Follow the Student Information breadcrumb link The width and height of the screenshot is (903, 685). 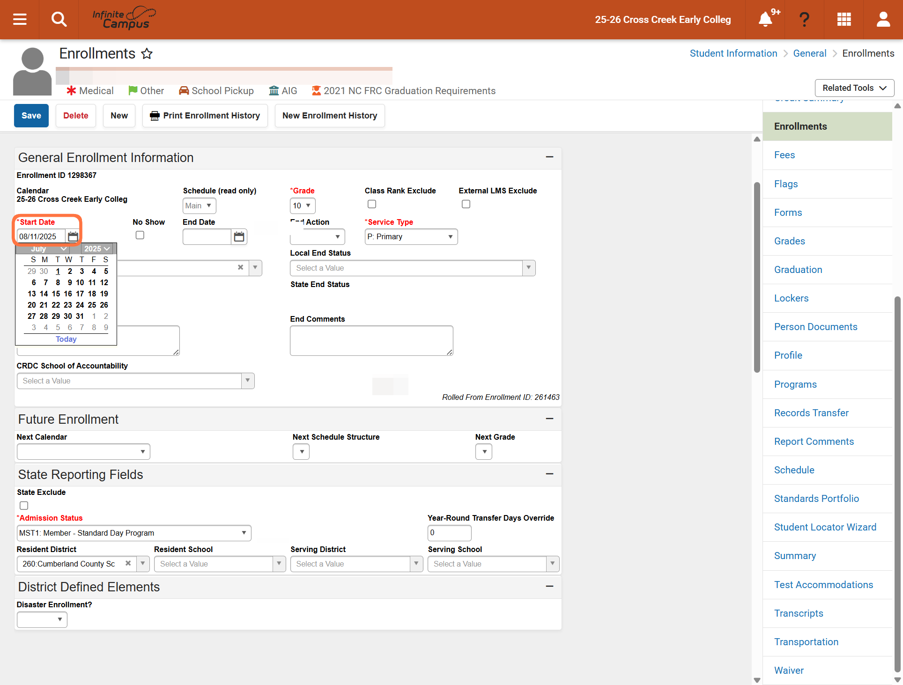733,53
